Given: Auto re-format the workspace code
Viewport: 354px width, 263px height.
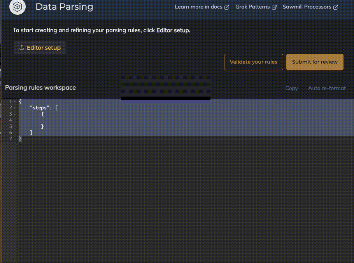Looking at the screenshot, I should point(327,88).
